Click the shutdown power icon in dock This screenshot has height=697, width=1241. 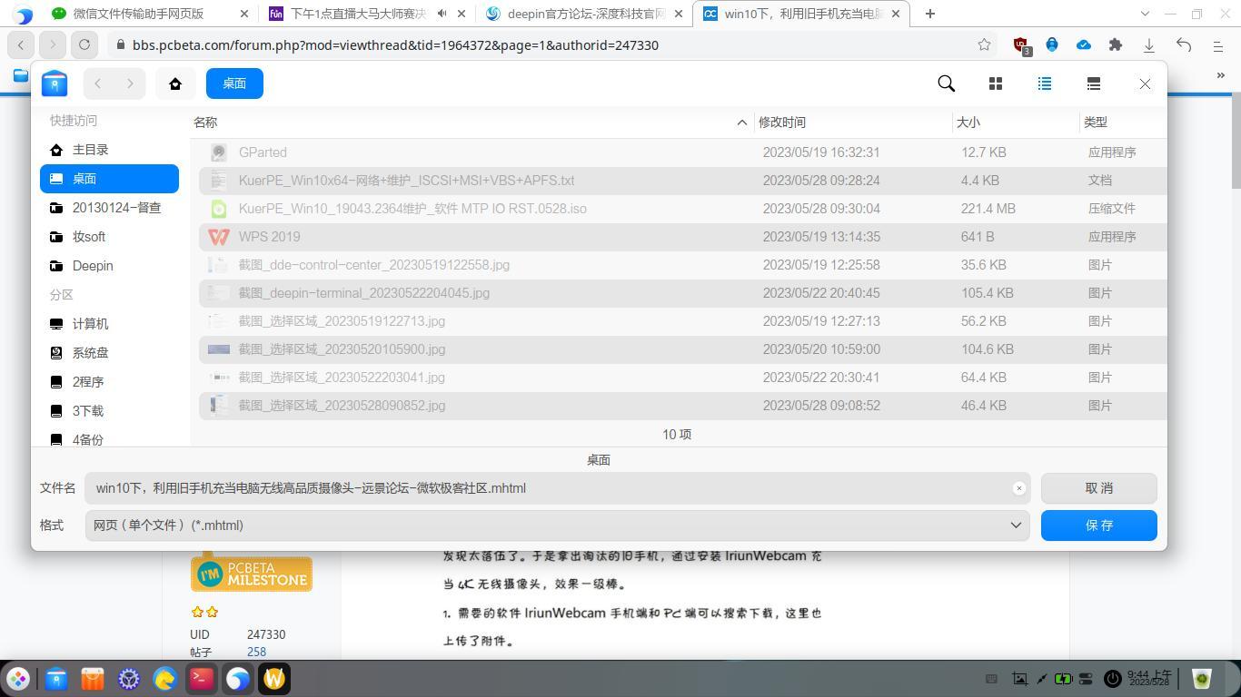1113,679
